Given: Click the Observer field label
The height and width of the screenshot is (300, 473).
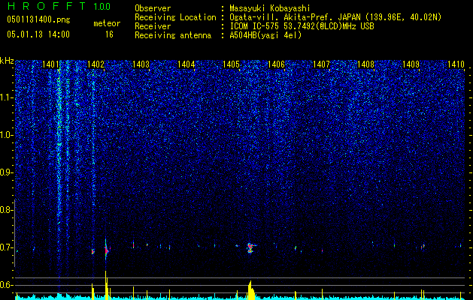Looking at the screenshot, I should coord(153,8).
